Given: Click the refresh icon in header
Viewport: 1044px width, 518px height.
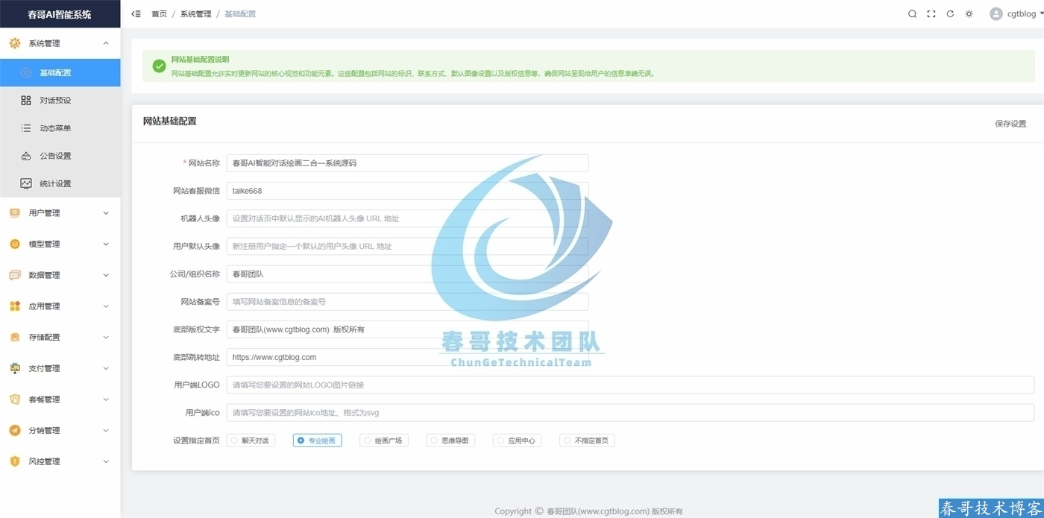Looking at the screenshot, I should [950, 14].
